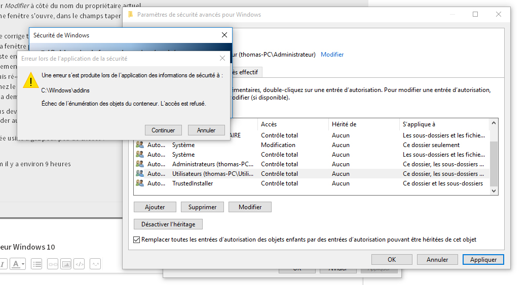Click 'il y a environ 9 heures' timestamp
529x285 pixels.
click(x=37, y=164)
